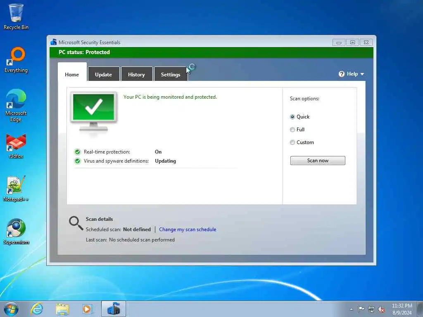
Task: Click the real-time protection 'On' value
Action: click(x=158, y=152)
